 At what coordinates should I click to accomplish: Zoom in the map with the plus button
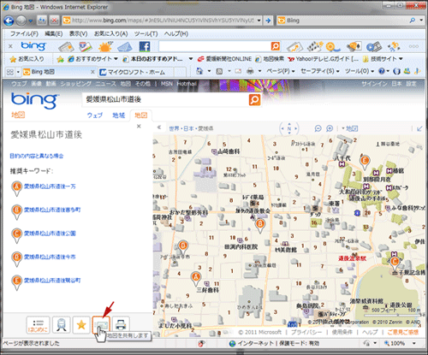click(330, 128)
